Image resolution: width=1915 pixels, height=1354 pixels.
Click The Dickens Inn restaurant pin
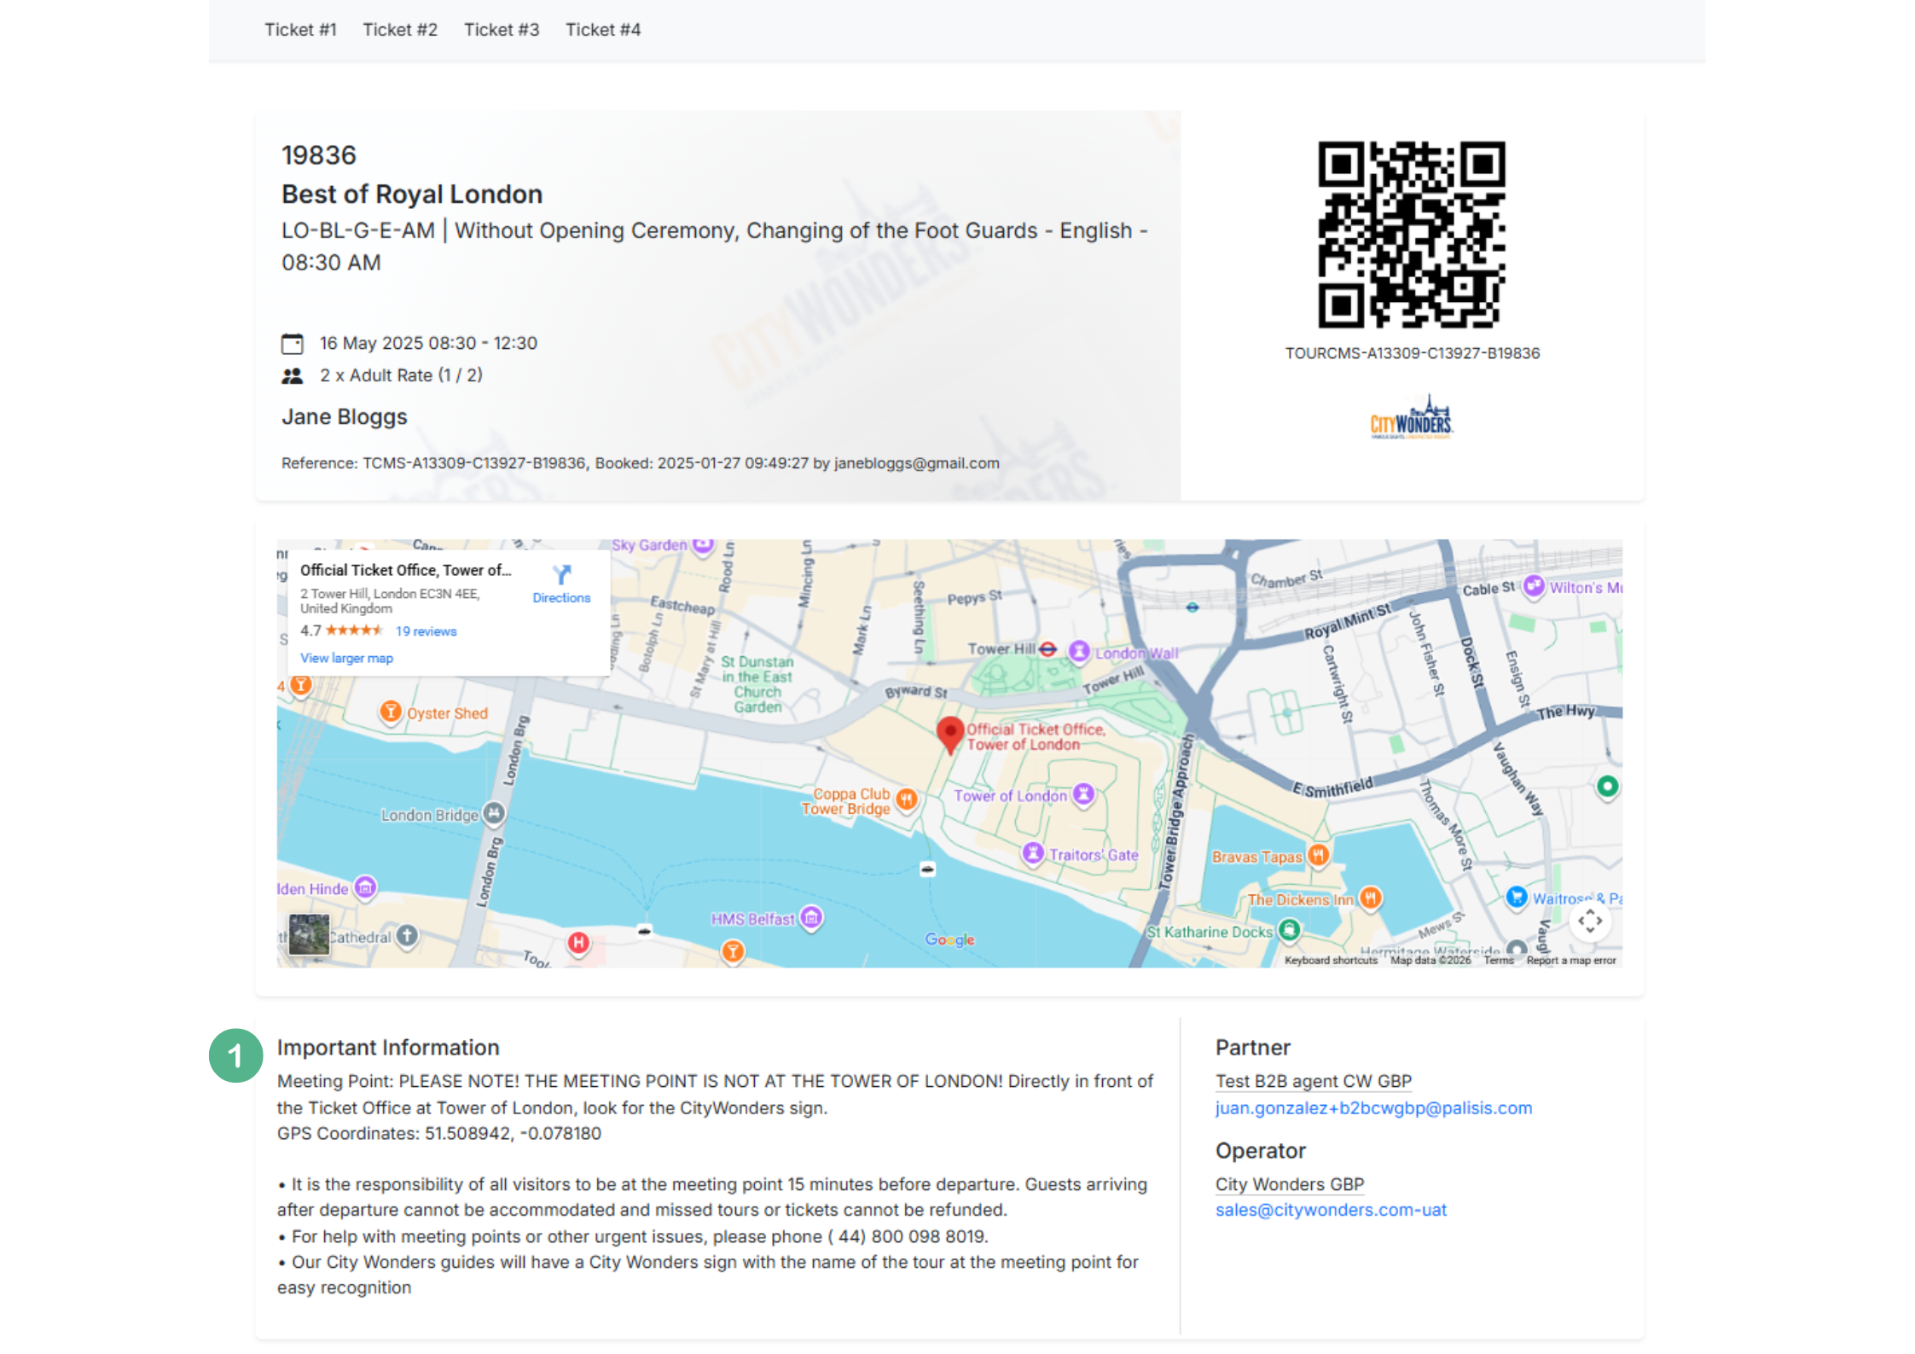(1371, 898)
